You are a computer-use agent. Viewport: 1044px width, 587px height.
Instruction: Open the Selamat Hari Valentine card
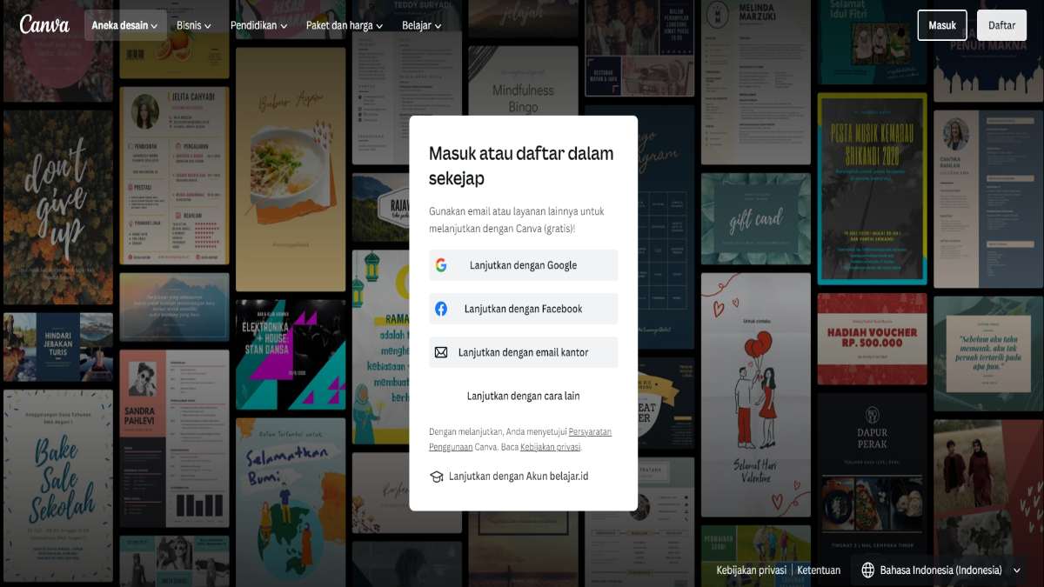coord(755,395)
